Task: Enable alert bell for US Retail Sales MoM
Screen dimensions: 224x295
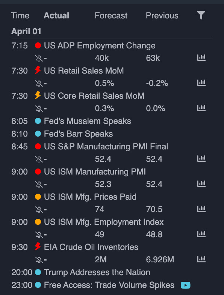Action: [x=39, y=83]
